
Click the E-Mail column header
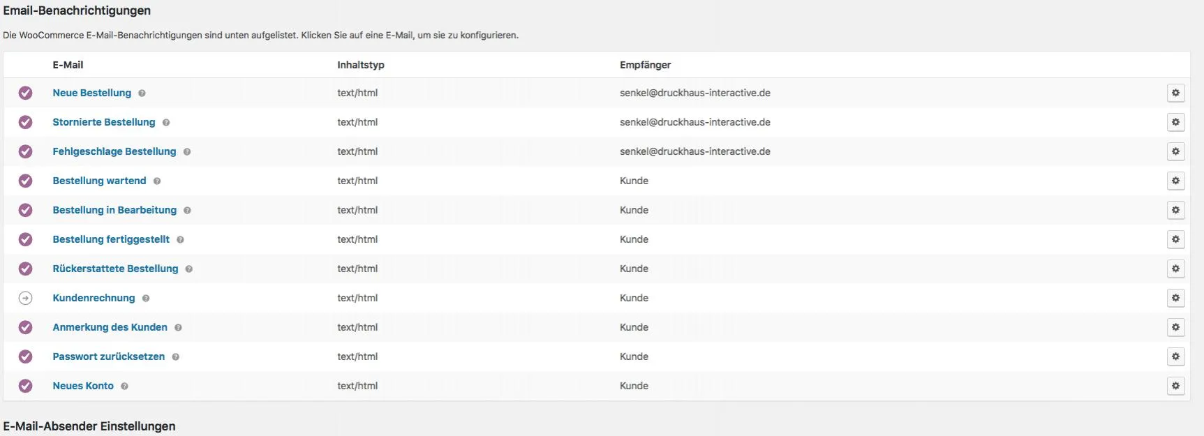pyautogui.click(x=68, y=65)
